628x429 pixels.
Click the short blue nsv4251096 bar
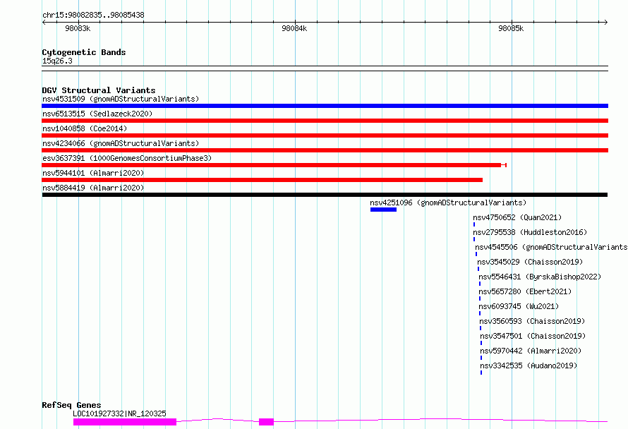click(383, 210)
